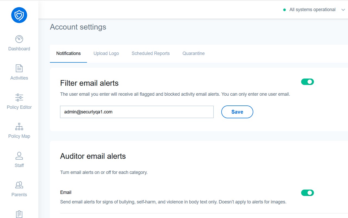348x218 pixels.
Task: Click the Policy Editor sidebar label
Action: tap(19, 107)
